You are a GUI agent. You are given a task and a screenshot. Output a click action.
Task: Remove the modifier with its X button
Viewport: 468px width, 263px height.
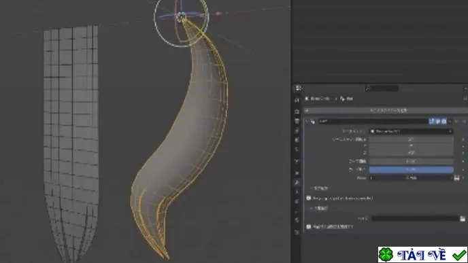click(456, 122)
